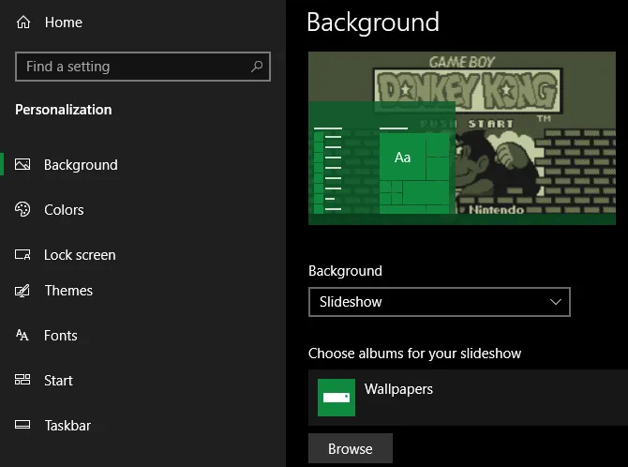Select the Wallpapers album name text

398,389
